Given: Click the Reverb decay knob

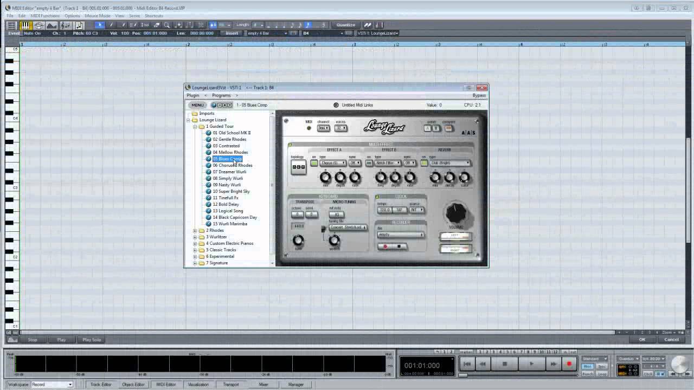Looking at the screenshot, I should [x=449, y=177].
